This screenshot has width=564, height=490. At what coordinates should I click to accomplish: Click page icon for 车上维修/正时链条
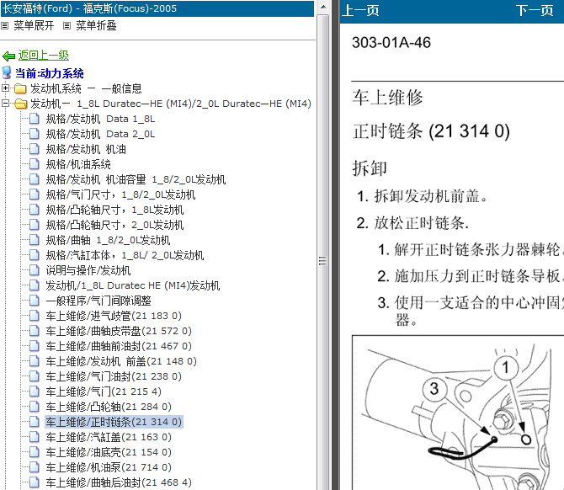coord(35,422)
